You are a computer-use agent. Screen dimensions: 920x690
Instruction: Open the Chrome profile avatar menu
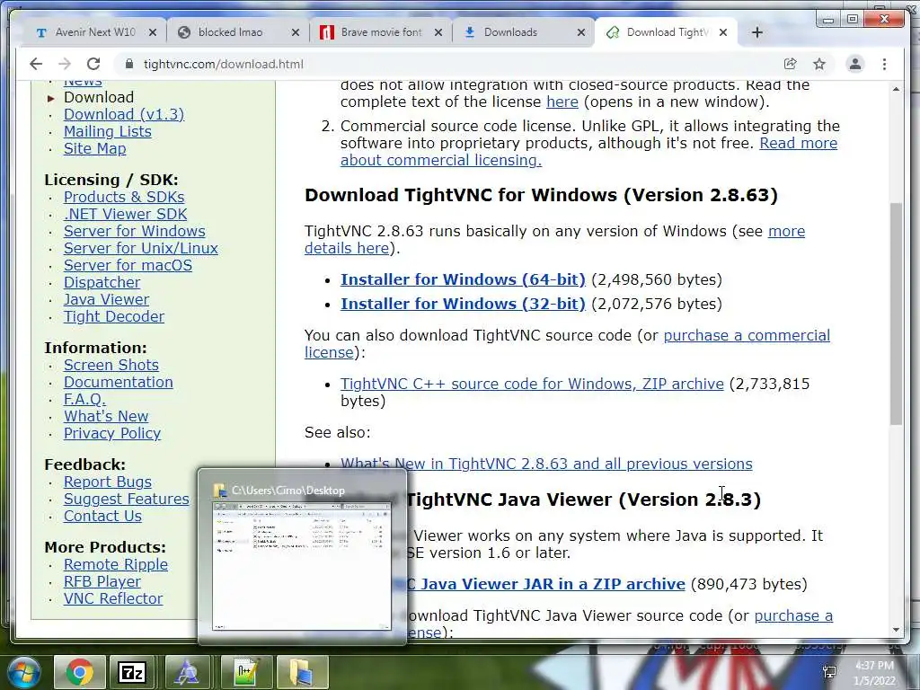coord(855,64)
